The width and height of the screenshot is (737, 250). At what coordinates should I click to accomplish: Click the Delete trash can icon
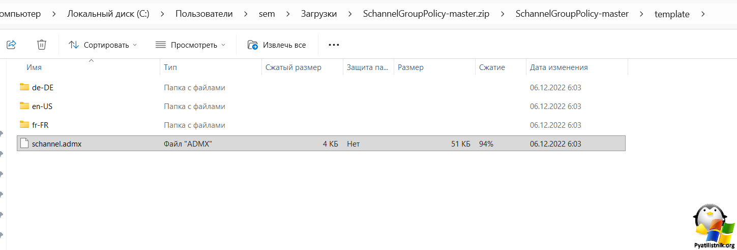tap(42, 45)
